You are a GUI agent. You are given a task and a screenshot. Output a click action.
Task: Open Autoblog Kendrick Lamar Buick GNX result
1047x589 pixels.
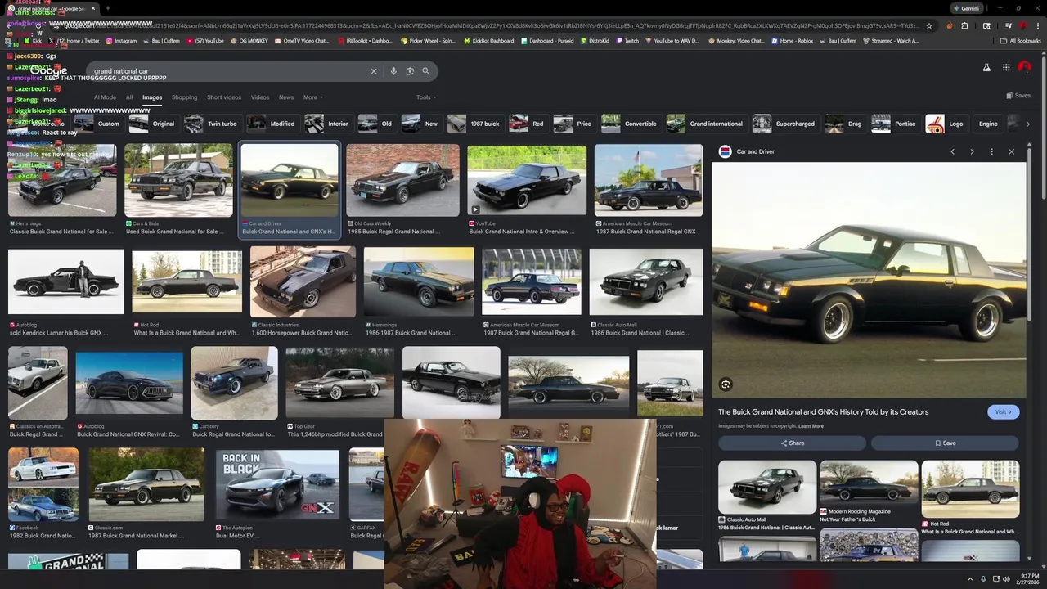click(66, 282)
